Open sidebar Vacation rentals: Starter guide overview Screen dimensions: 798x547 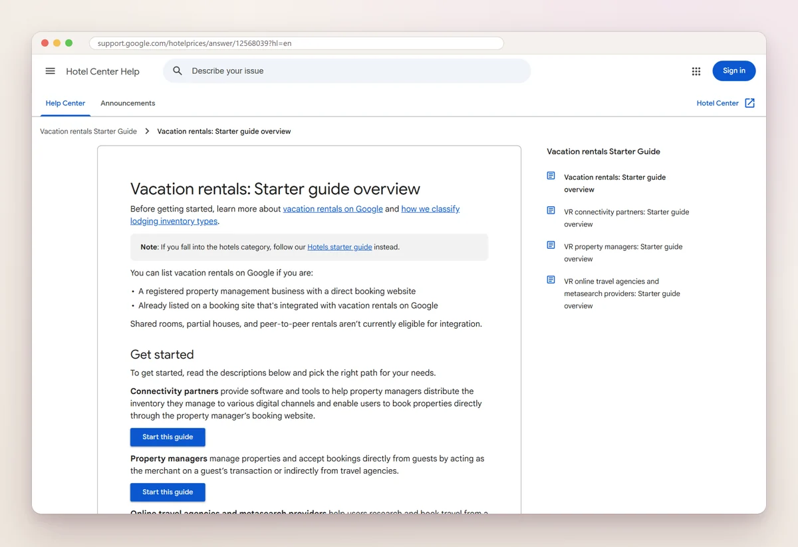pyautogui.click(x=614, y=183)
